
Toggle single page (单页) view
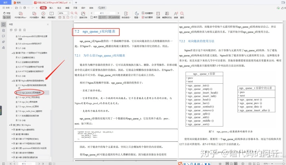click(94, 17)
